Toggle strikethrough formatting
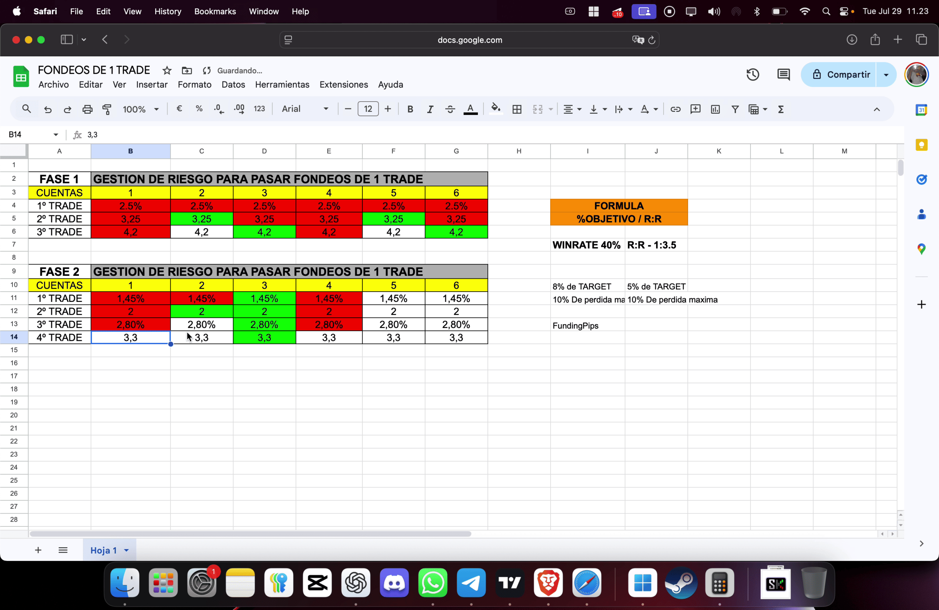Image resolution: width=939 pixels, height=610 pixels. (x=450, y=109)
